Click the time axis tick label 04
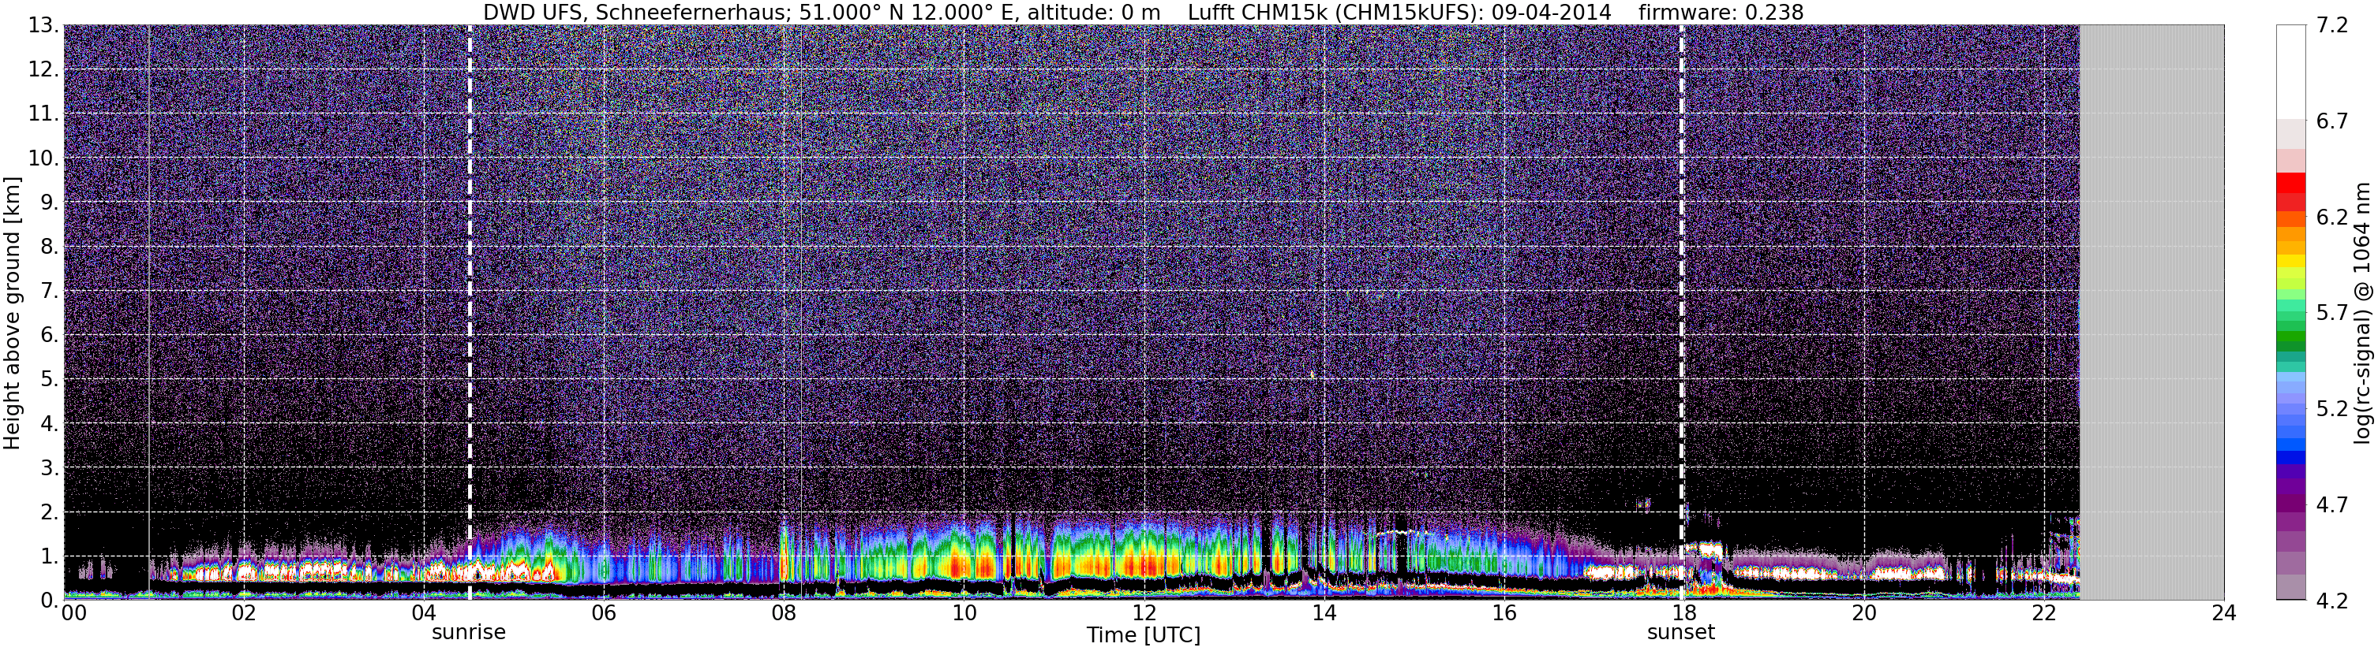 [423, 613]
